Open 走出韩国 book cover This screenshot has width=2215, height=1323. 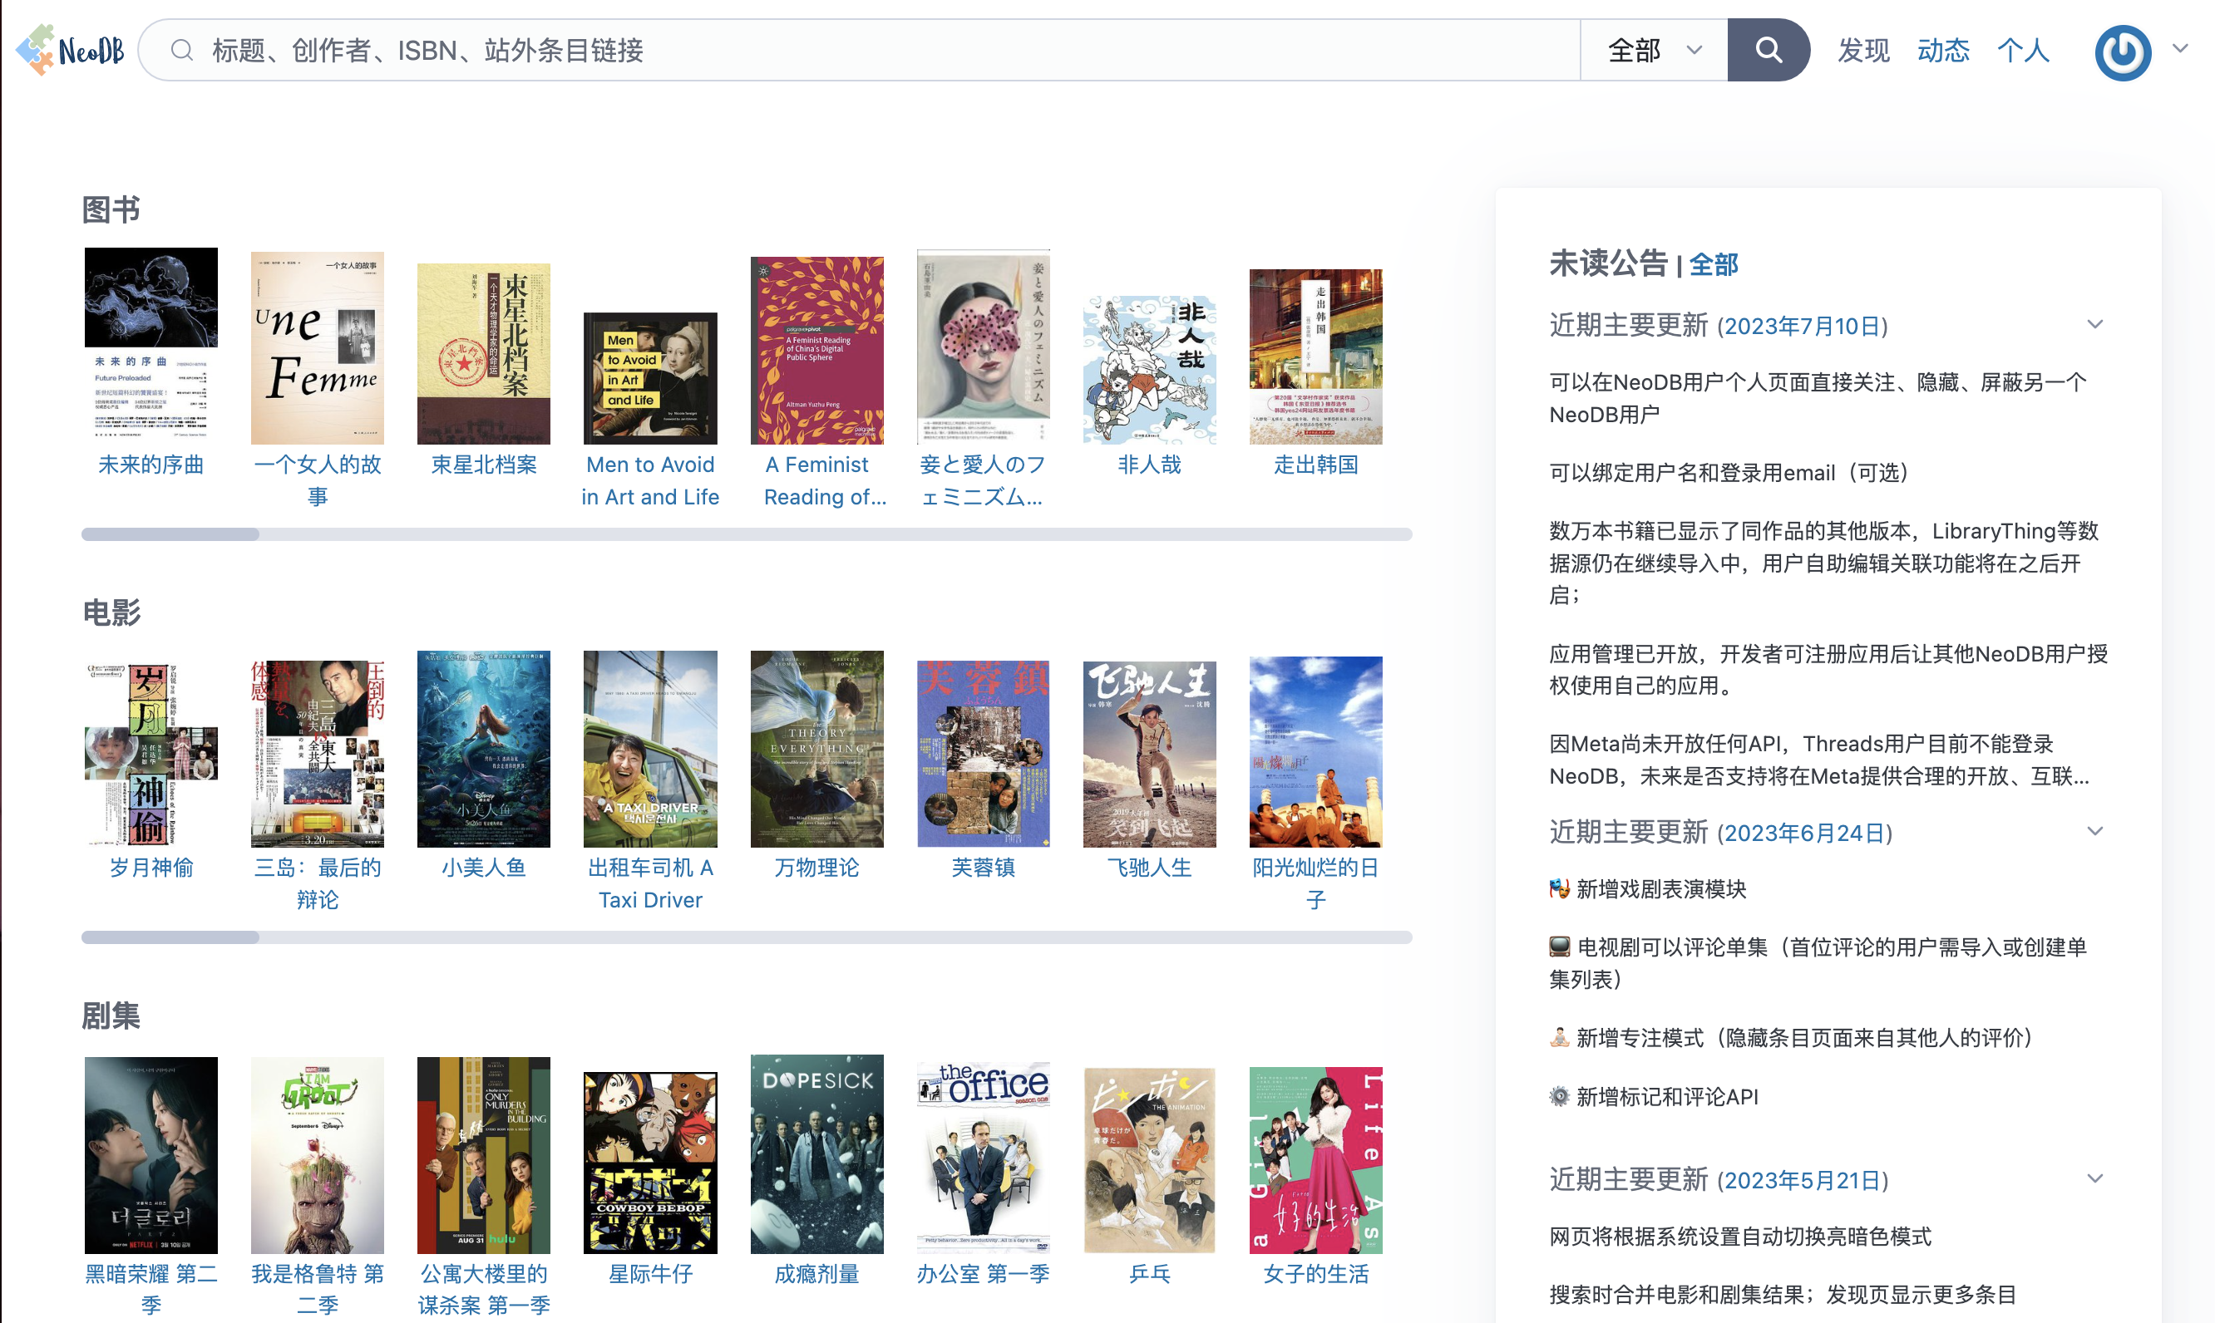(1315, 357)
